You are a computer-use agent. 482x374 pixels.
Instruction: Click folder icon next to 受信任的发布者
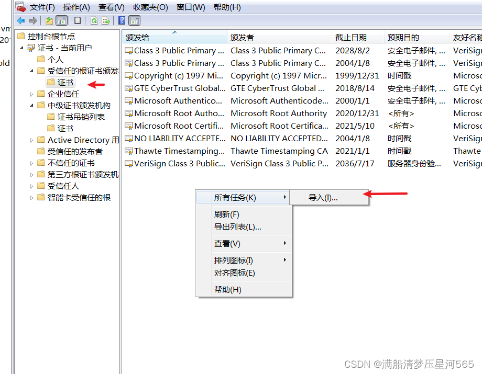[x=41, y=151]
